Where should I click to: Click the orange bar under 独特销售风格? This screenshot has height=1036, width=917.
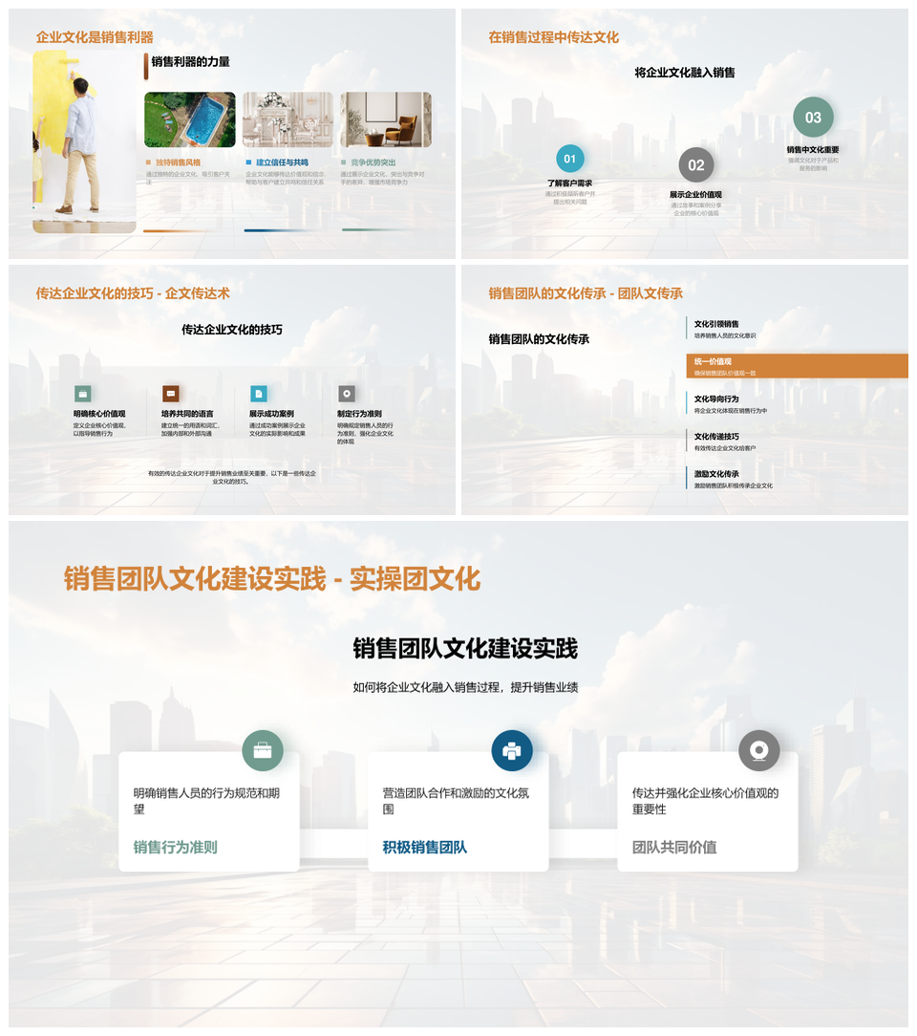click(179, 230)
